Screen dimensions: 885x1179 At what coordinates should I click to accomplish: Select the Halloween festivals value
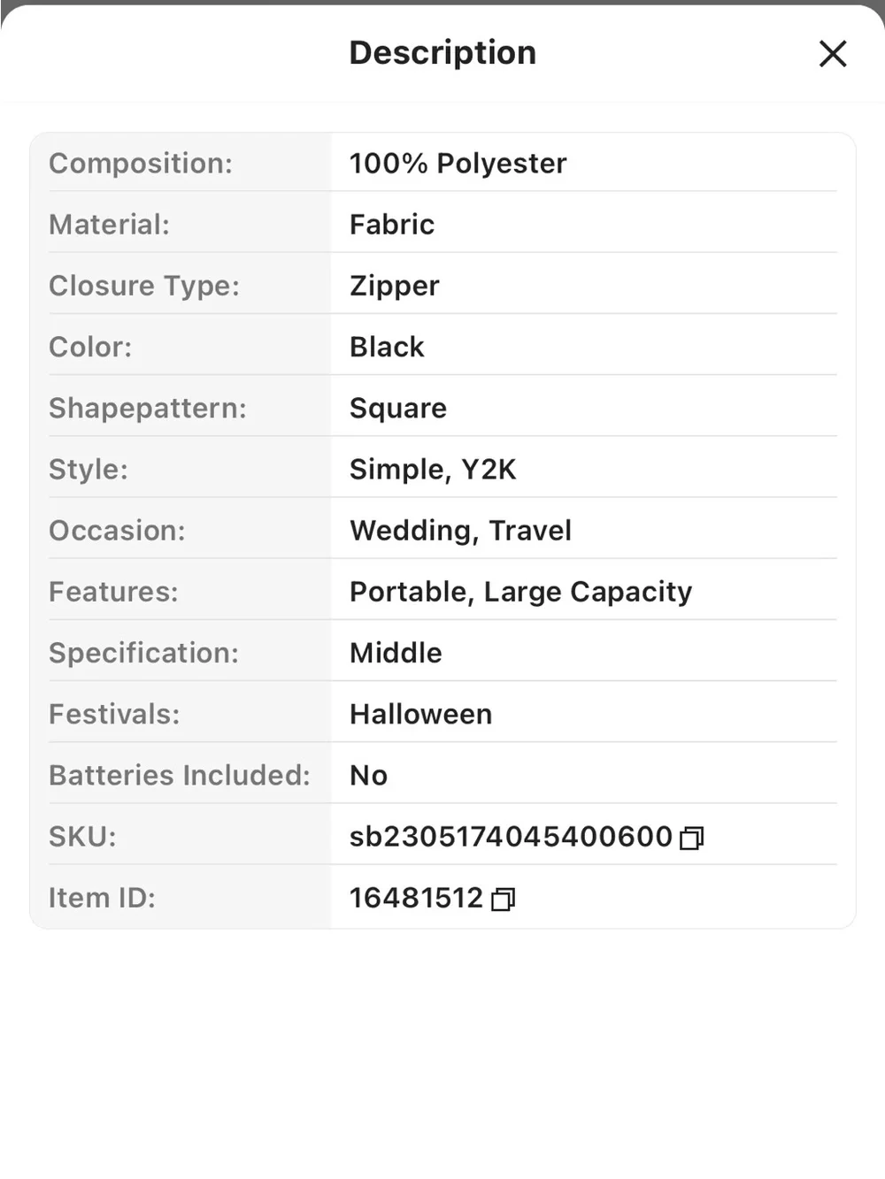420,714
